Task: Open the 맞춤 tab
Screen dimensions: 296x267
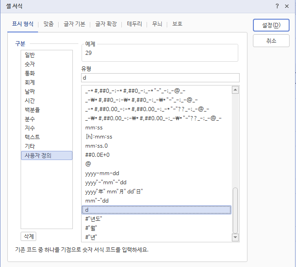Action: (49, 24)
